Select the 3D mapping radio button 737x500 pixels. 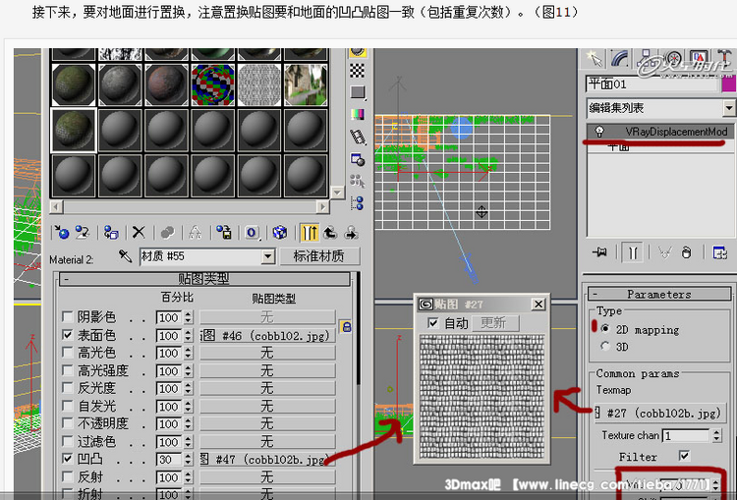click(604, 346)
